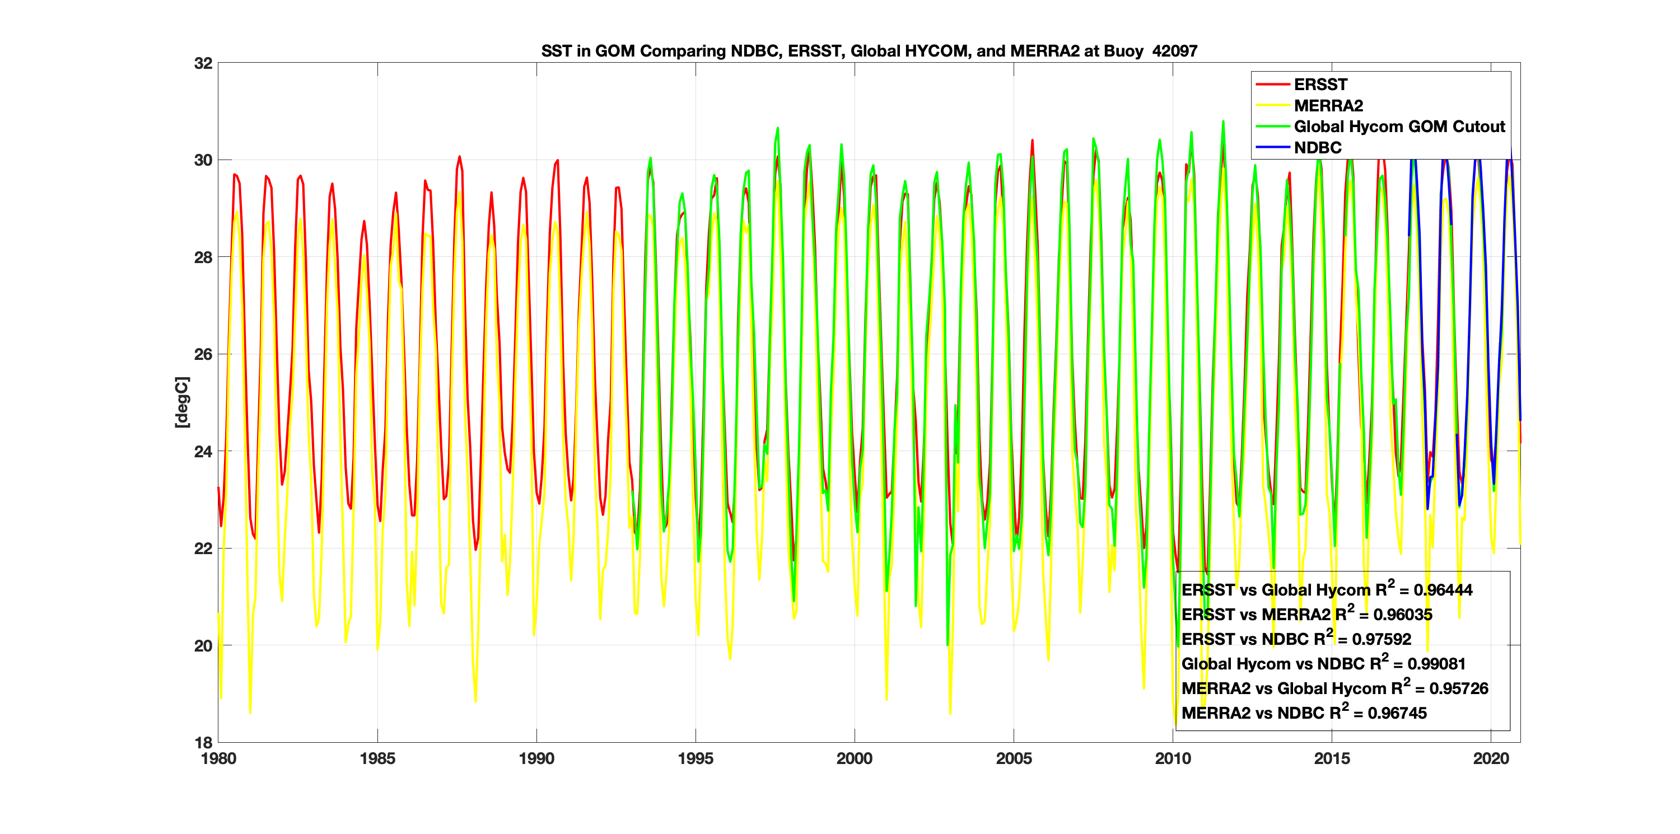The image size is (1680, 834).
Task: Select the MERRA2 legend label
Action: (x=1328, y=106)
